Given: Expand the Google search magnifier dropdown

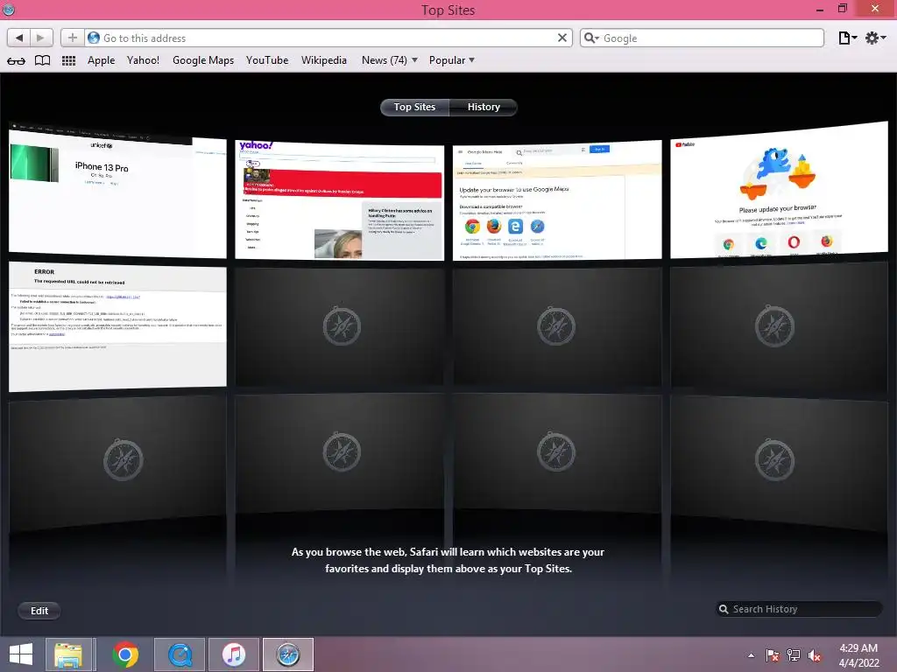Looking at the screenshot, I should 591,38.
